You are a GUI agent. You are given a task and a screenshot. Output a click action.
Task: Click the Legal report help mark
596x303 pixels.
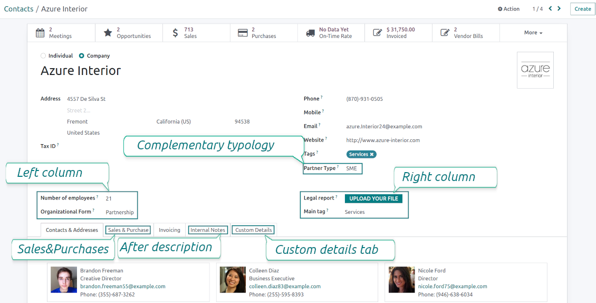[337, 196]
